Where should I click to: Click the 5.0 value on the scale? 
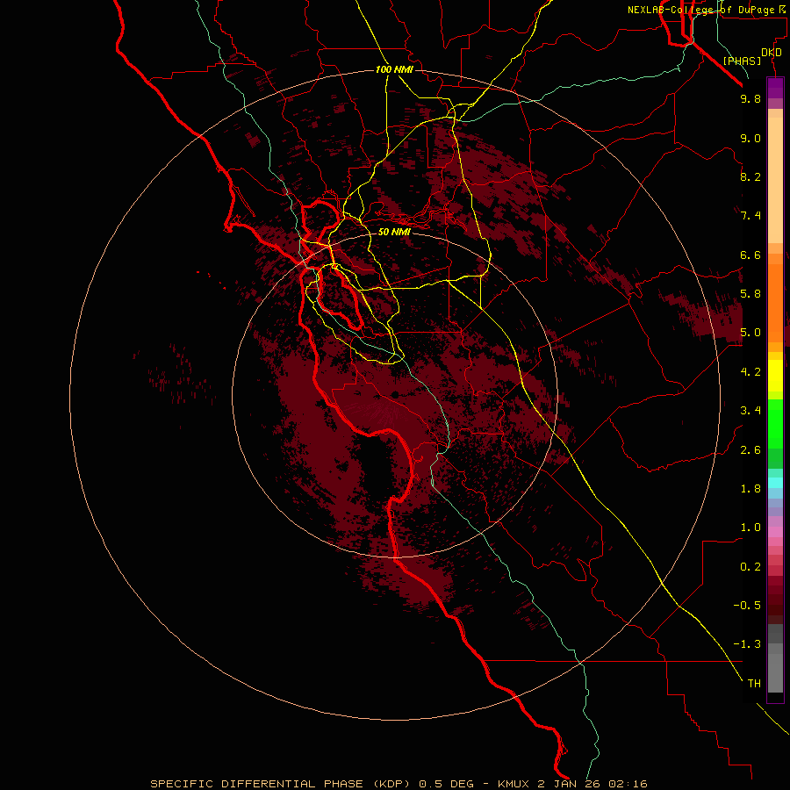coord(750,333)
